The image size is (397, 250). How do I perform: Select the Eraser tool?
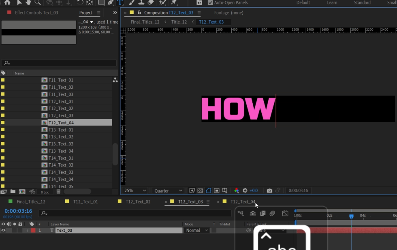pyautogui.click(x=151, y=2)
